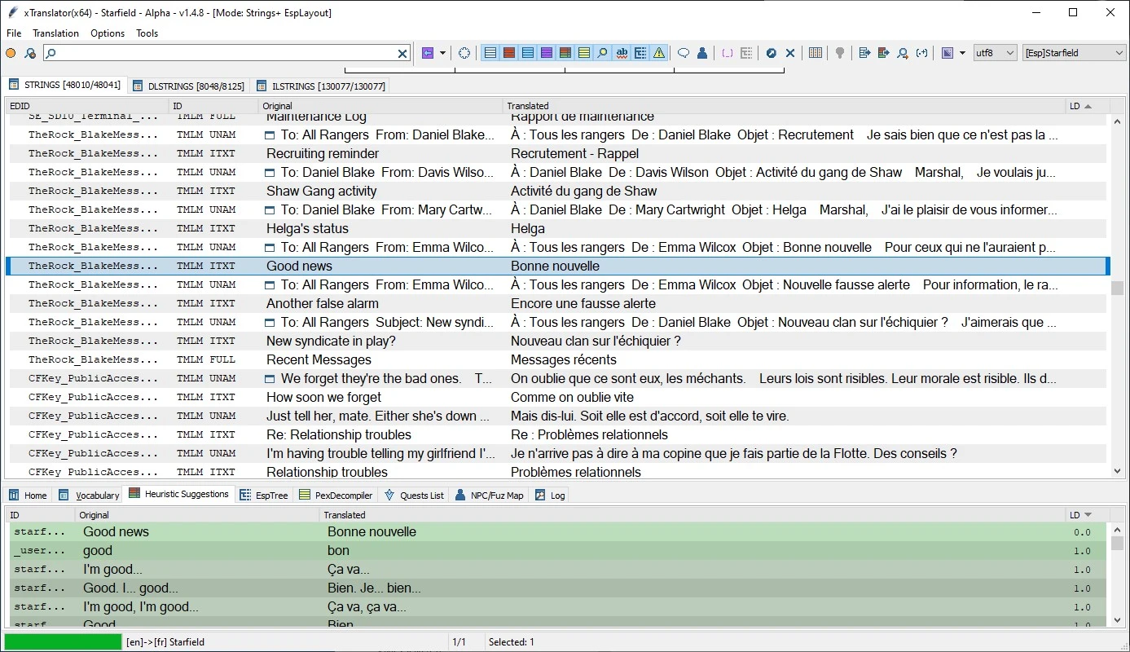Open the PexDecompiler tab
The image size is (1130, 652).
pyautogui.click(x=336, y=495)
